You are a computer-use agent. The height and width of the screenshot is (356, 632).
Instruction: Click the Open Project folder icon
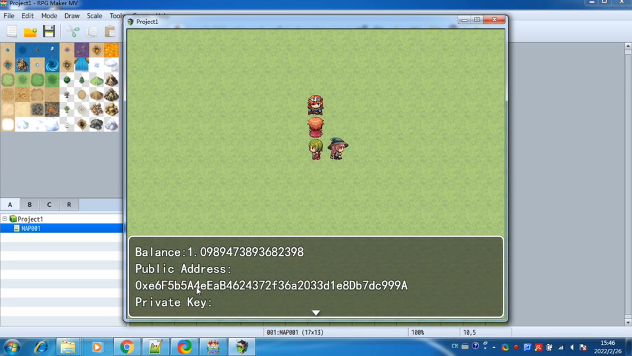tap(30, 31)
